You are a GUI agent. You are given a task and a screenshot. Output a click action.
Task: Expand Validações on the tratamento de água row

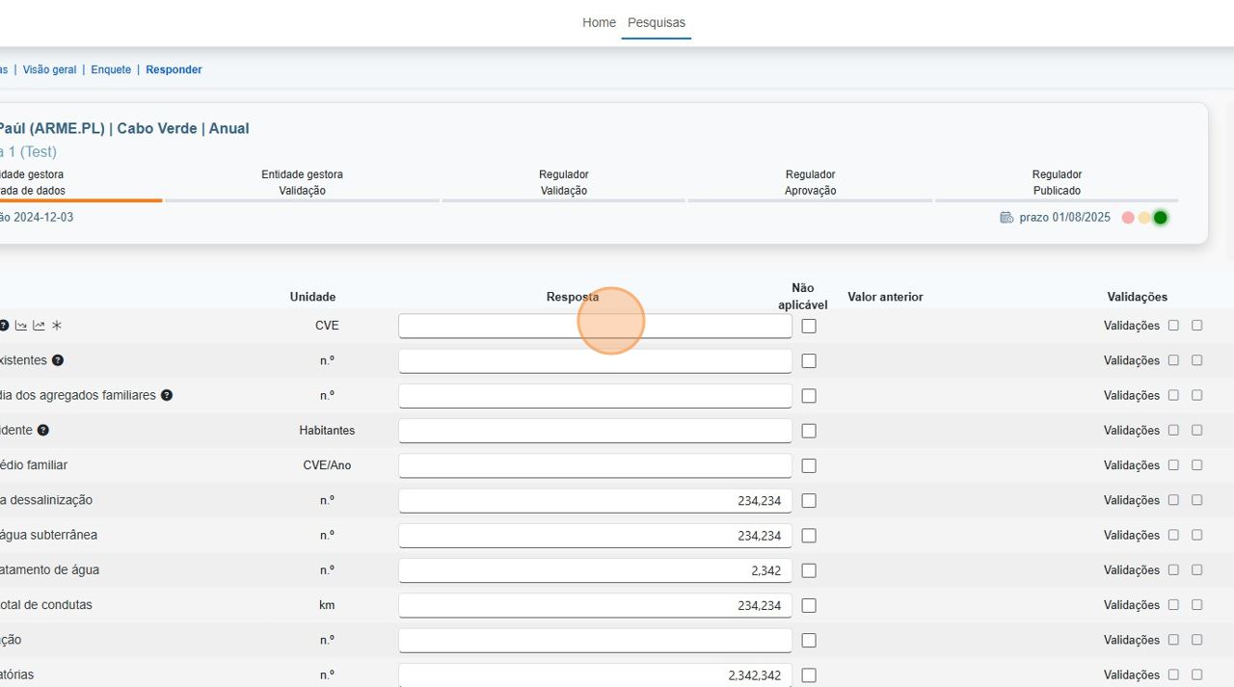click(1131, 569)
